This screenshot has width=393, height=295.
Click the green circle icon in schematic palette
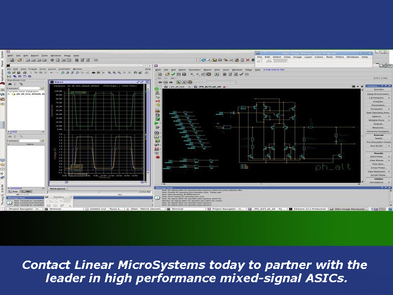(157, 89)
